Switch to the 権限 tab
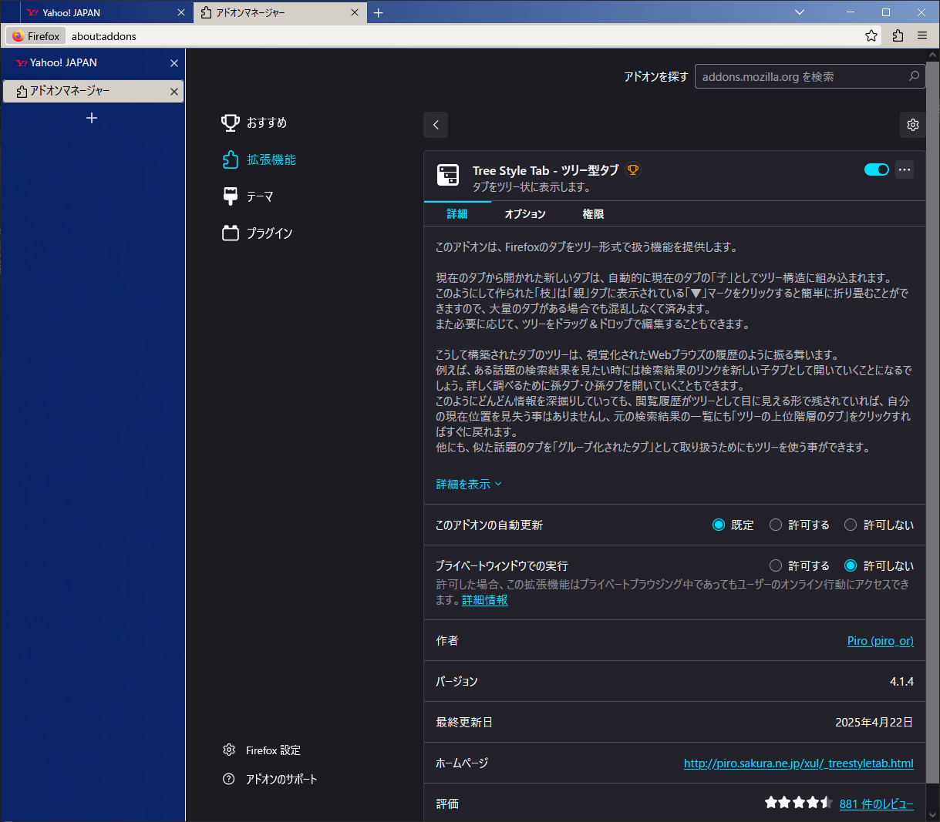 pos(593,214)
